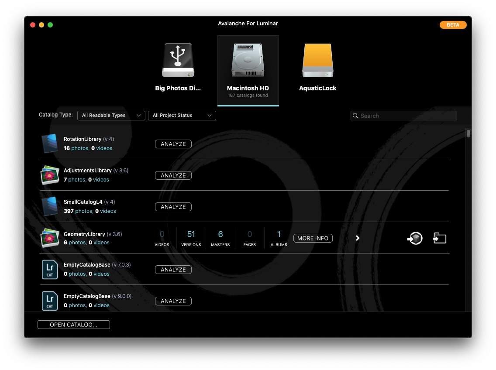Screen dimensions: 496x370
Task: Click the '187 catalogs found' text
Action: [248, 95]
